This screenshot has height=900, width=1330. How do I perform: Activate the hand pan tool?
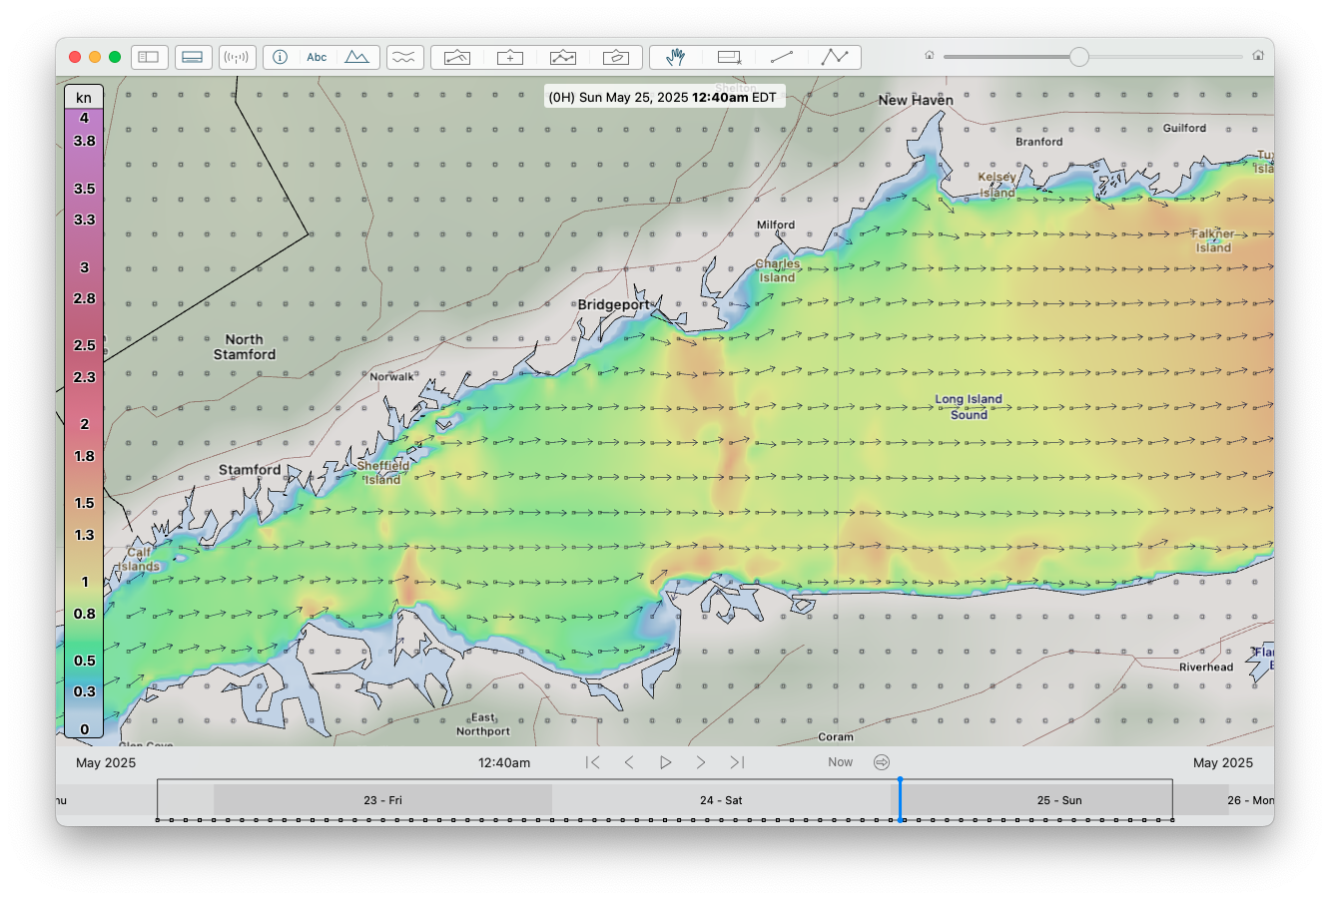tap(676, 57)
